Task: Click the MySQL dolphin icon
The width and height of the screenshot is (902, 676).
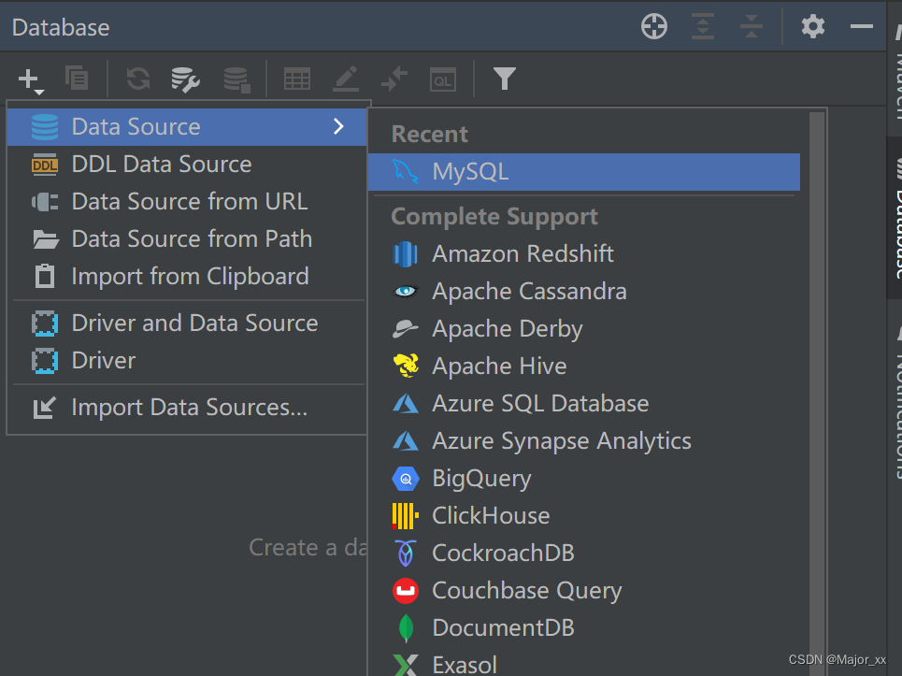Action: pyautogui.click(x=405, y=171)
